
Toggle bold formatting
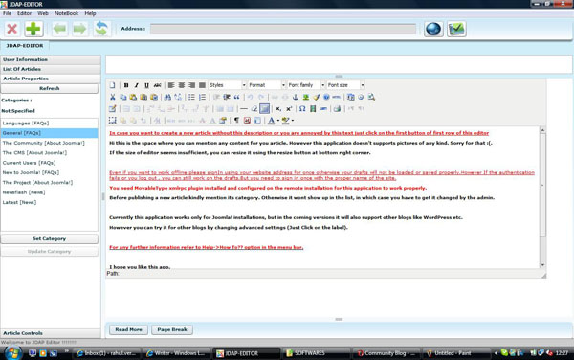pyautogui.click(x=126, y=85)
